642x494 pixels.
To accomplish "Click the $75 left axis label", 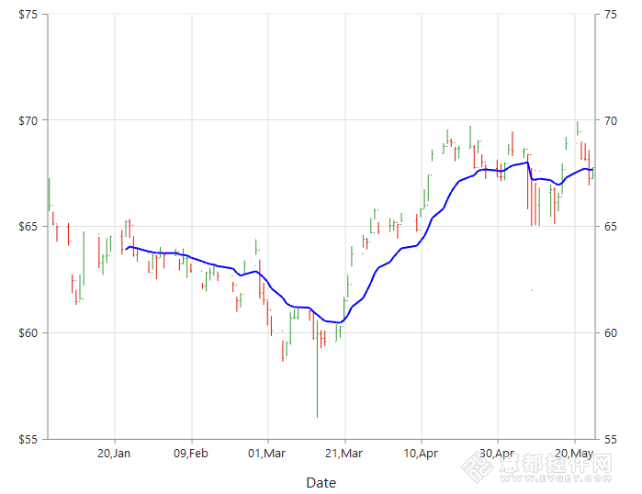I will click(x=28, y=15).
